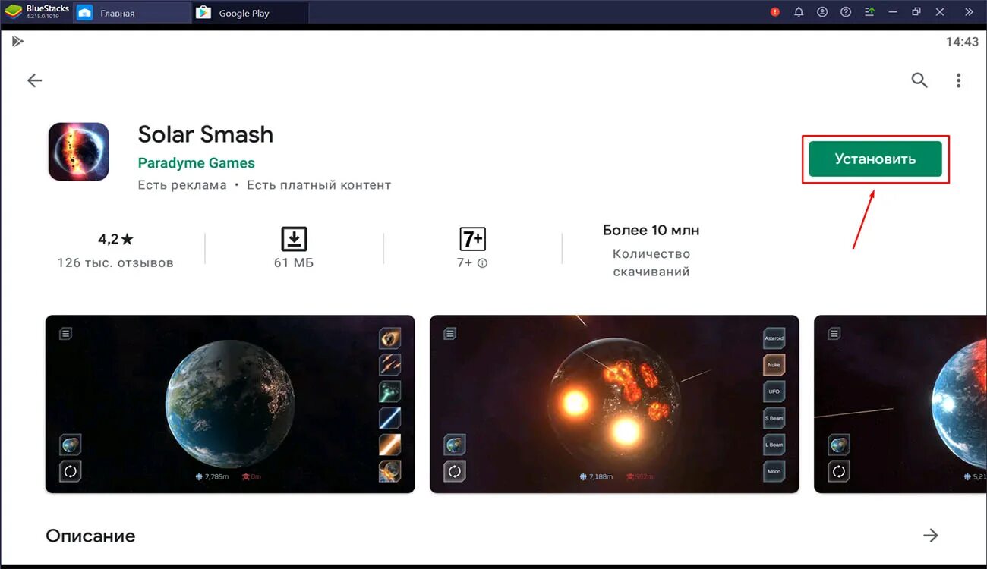987x569 pixels.
Task: Click the 14:43 clock
Action: [962, 42]
